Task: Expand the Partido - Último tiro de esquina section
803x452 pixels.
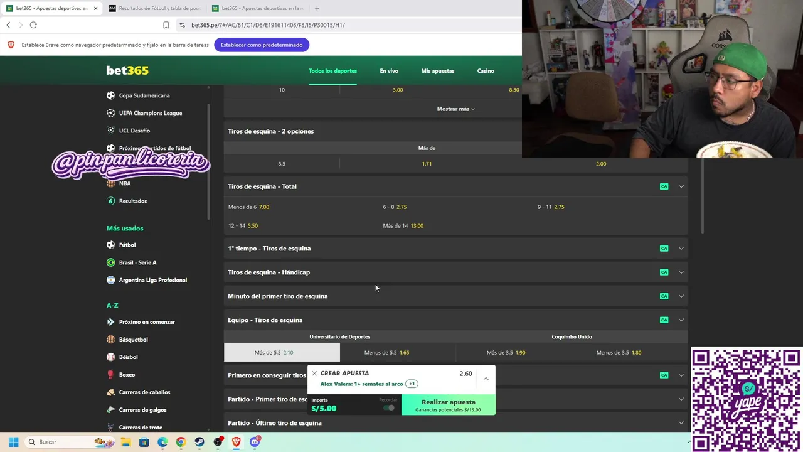Action: 681,423
